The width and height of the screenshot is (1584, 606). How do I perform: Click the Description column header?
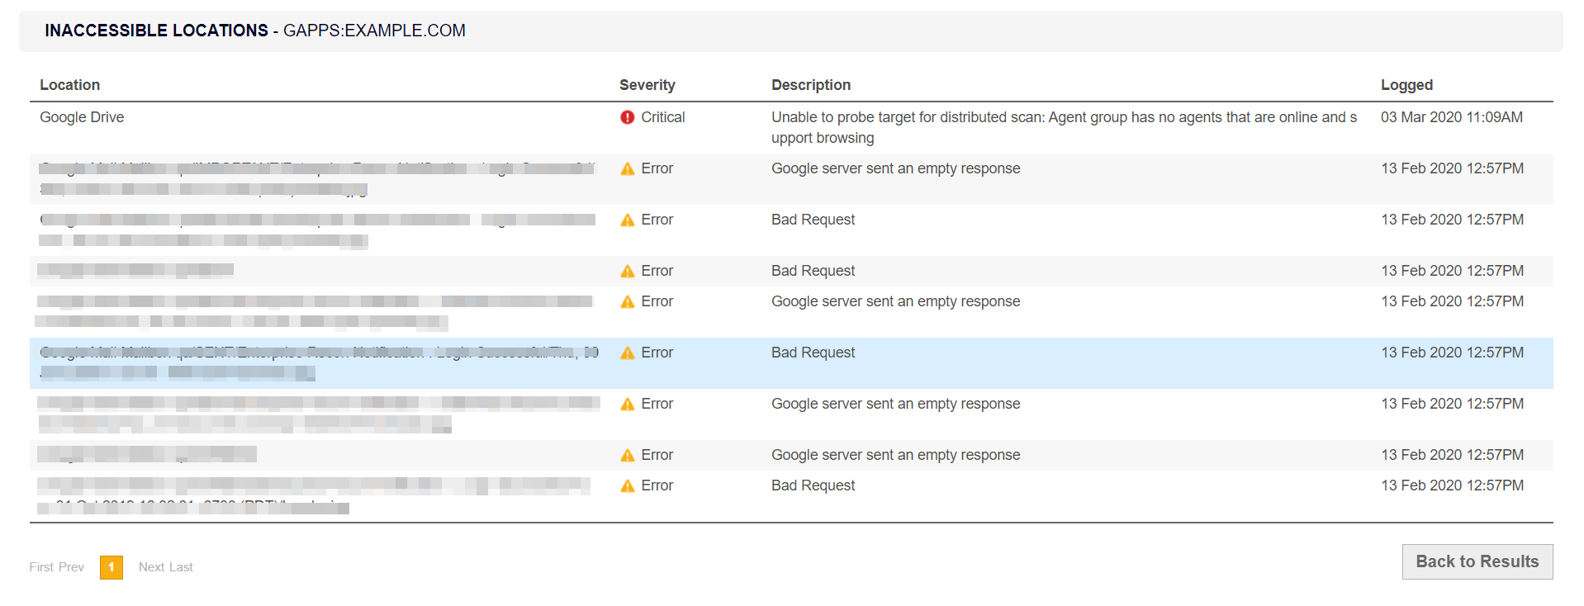pos(811,85)
